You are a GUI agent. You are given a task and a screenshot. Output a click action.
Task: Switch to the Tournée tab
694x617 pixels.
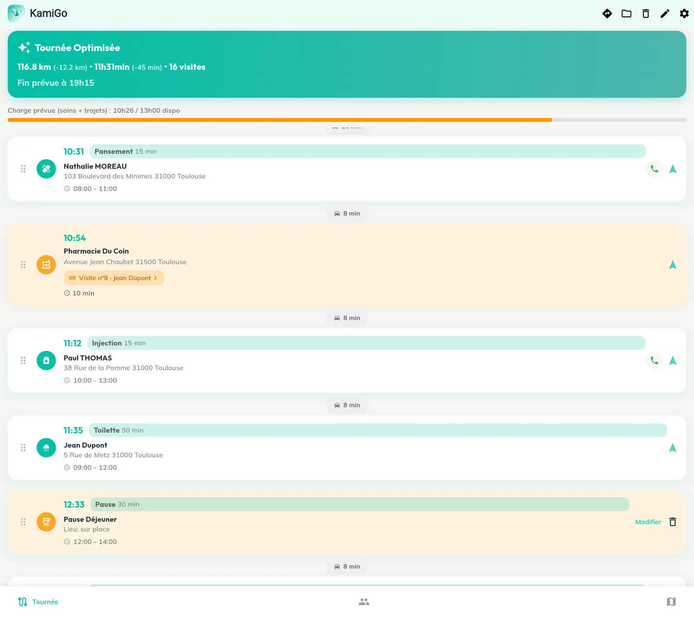tap(38, 602)
